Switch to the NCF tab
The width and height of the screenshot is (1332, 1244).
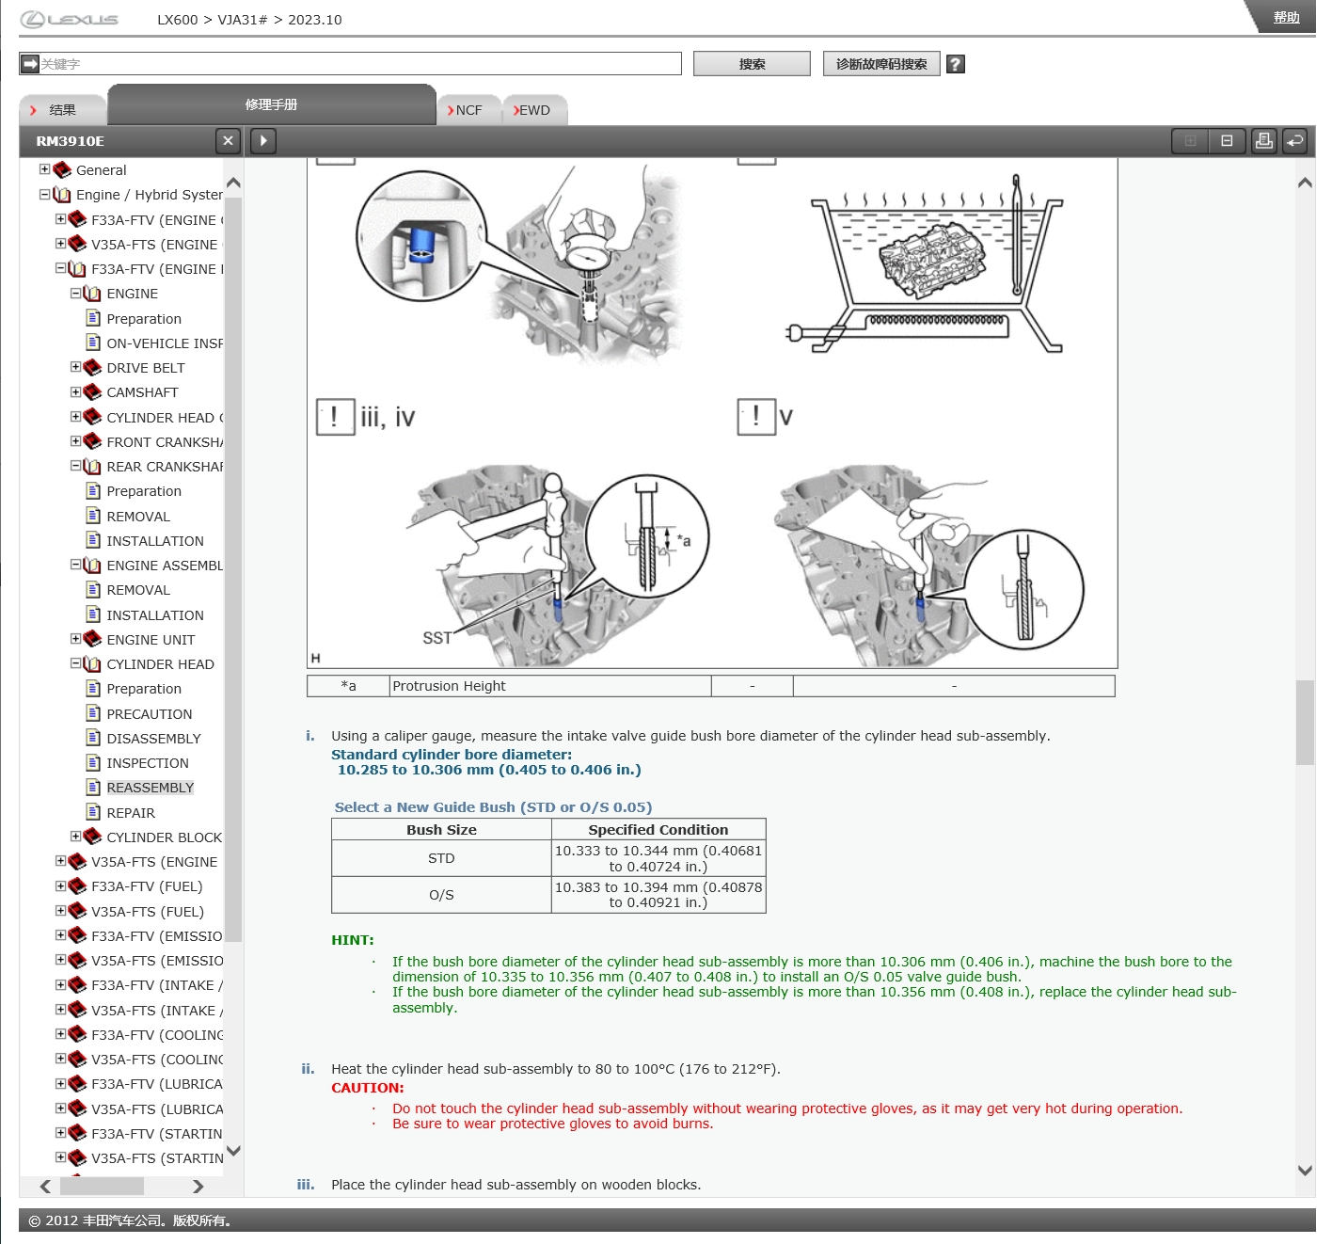tap(467, 110)
